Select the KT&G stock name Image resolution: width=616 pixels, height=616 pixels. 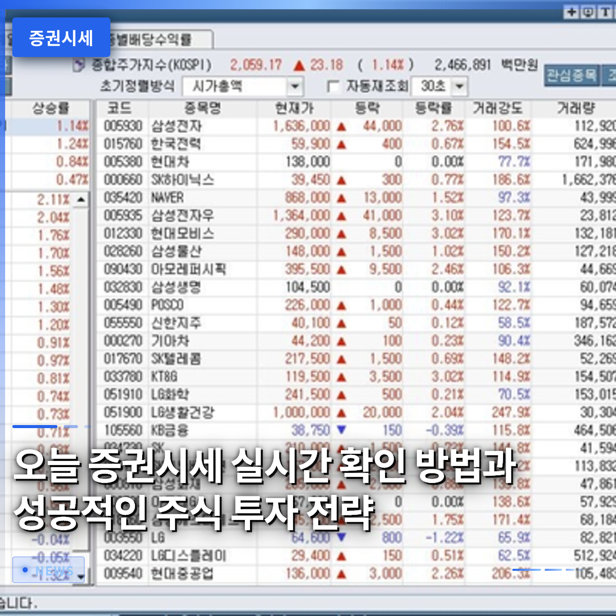tap(164, 377)
